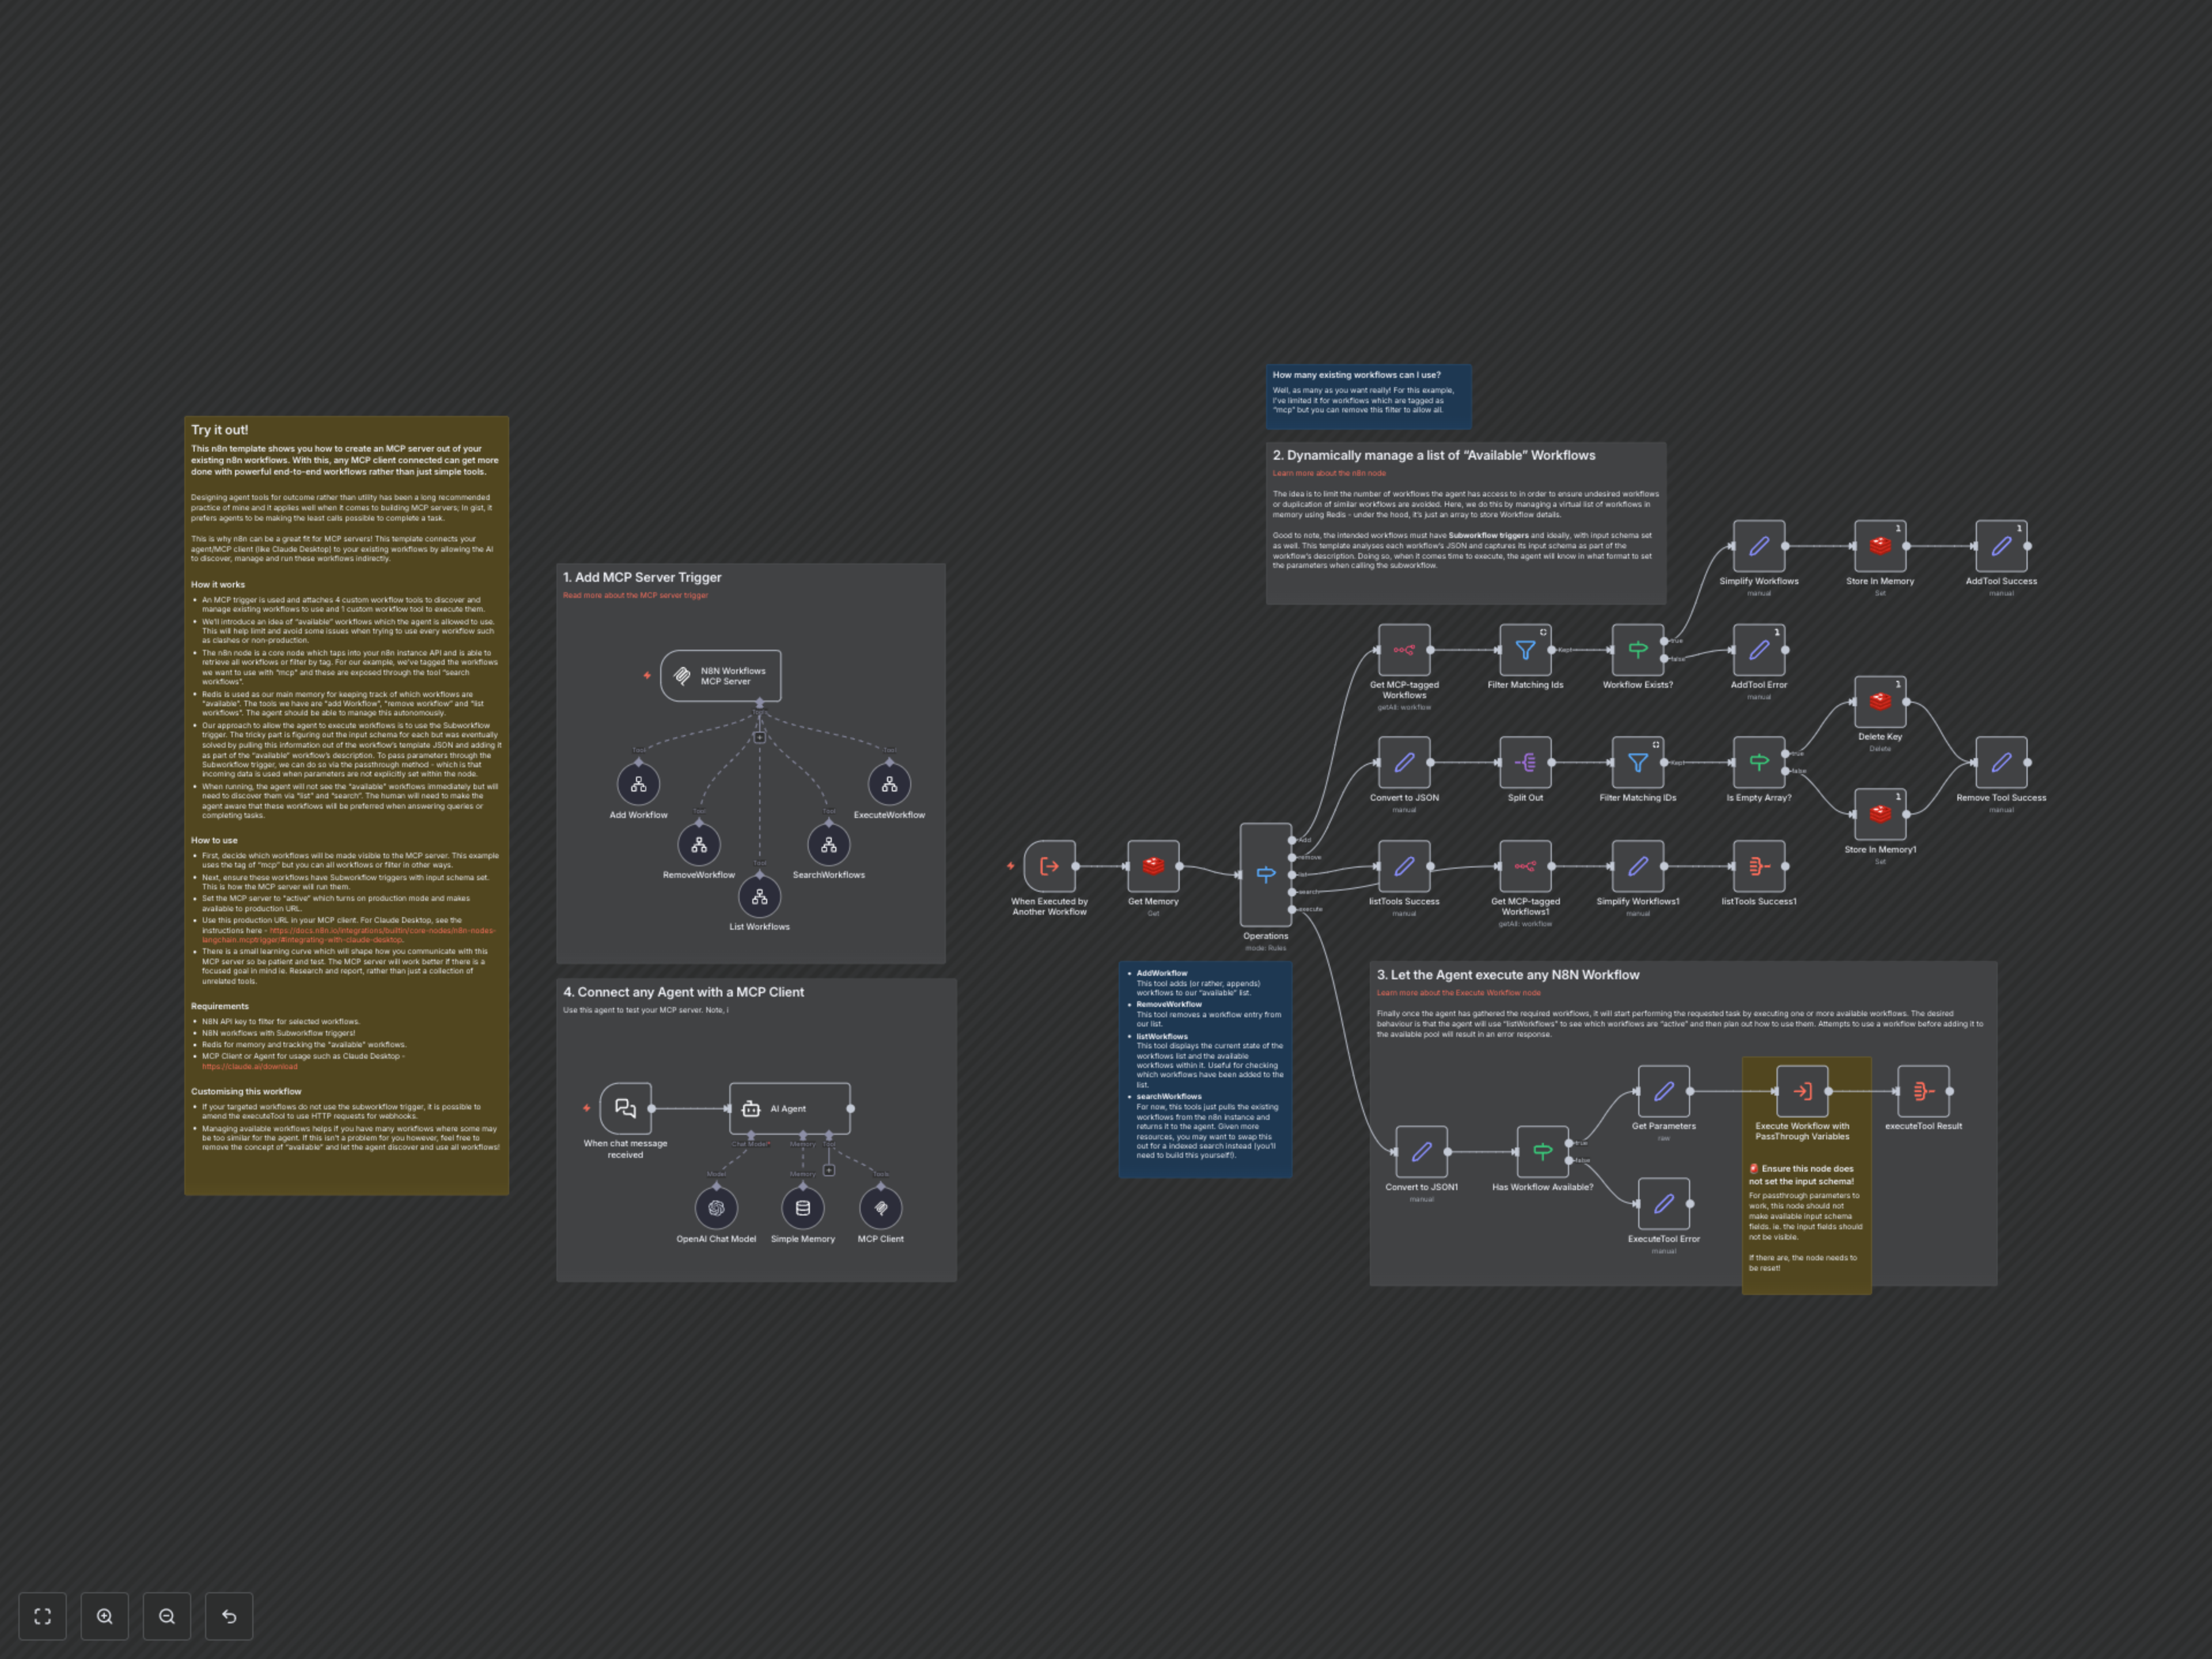Viewport: 2212px width, 1659px height.
Task: Click the fit-to-view canvas button
Action: [x=42, y=1616]
